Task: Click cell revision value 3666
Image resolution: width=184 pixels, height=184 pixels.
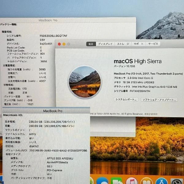Action: tap(44, 62)
